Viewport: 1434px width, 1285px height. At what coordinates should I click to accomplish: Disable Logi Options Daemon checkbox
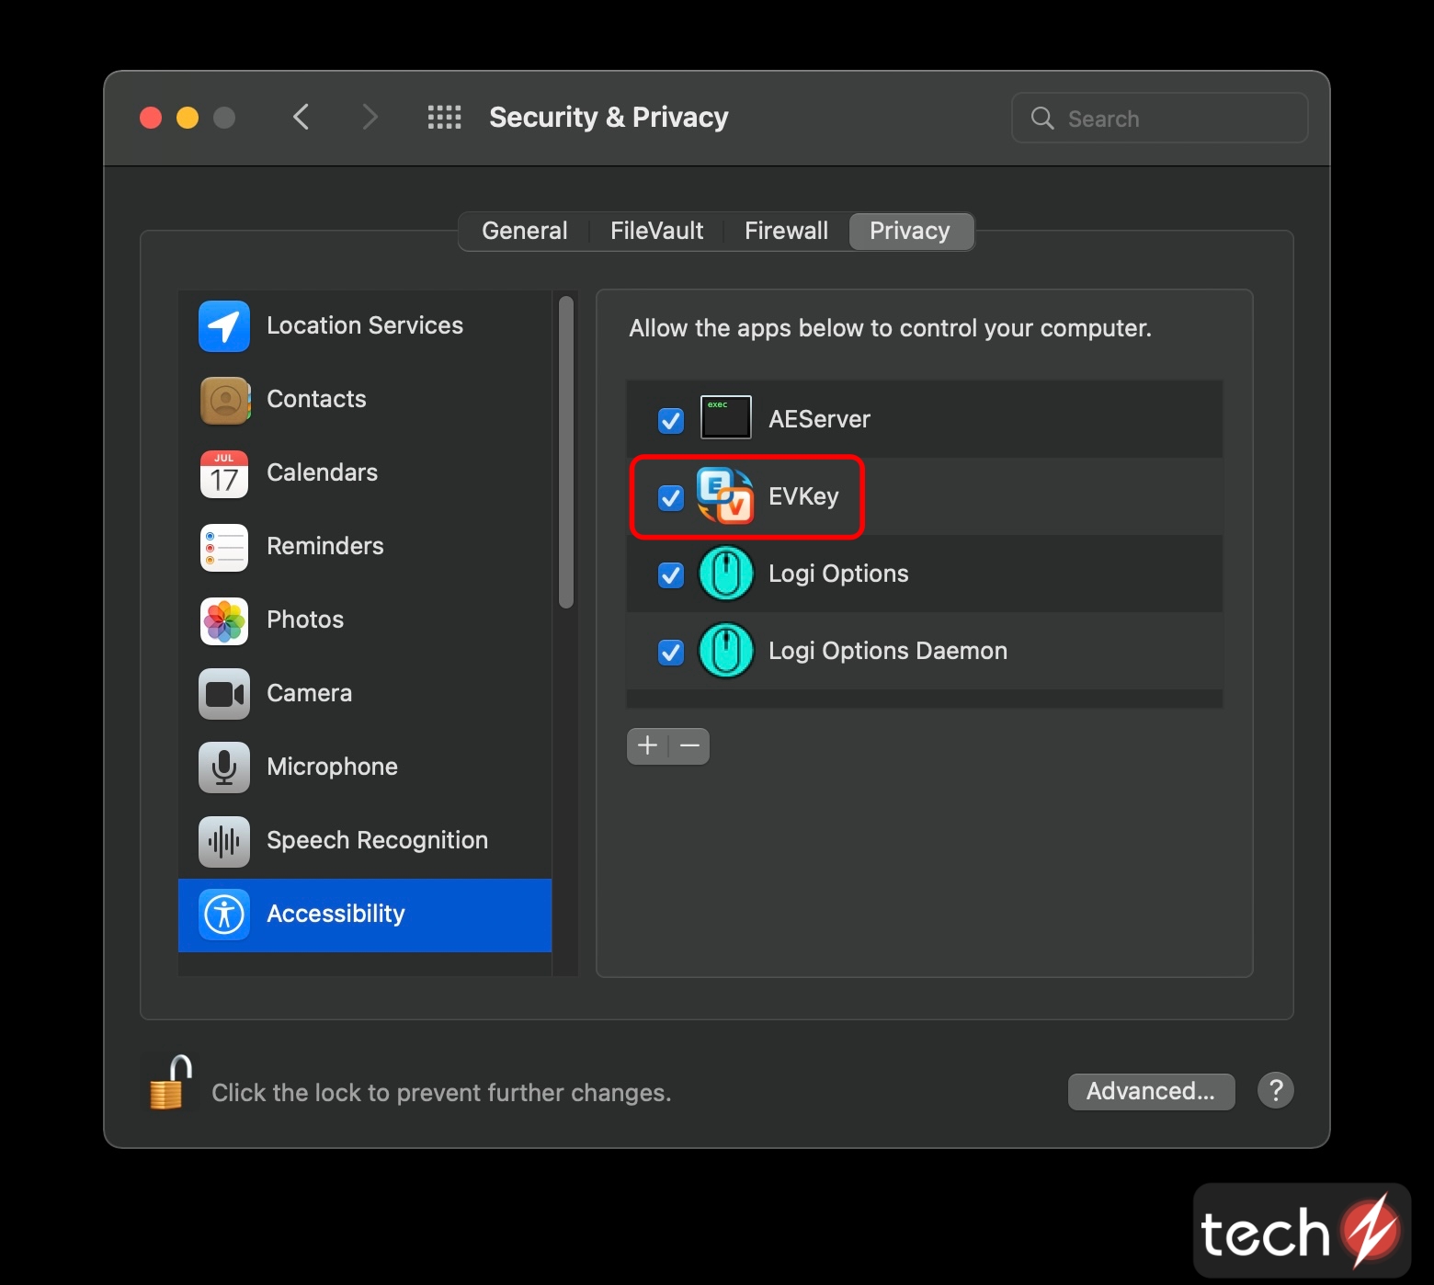tap(671, 652)
